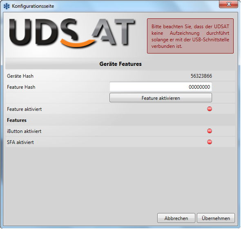This screenshot has width=241, height=229.
Task: Click the red USB warning notice box
Action: click(x=190, y=36)
